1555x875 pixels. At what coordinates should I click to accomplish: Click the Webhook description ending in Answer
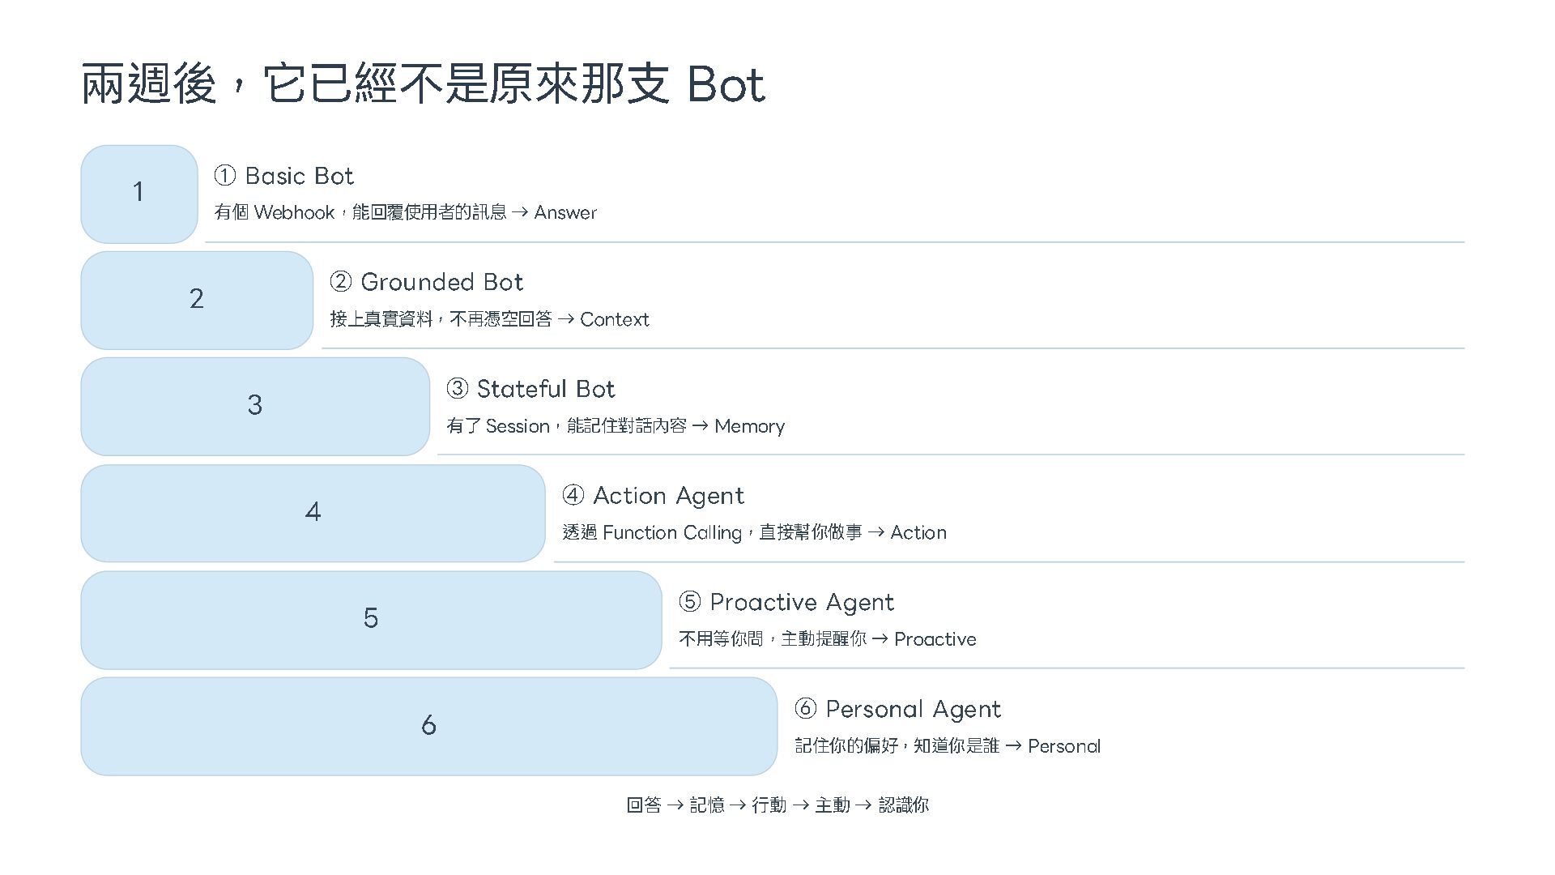[405, 212]
